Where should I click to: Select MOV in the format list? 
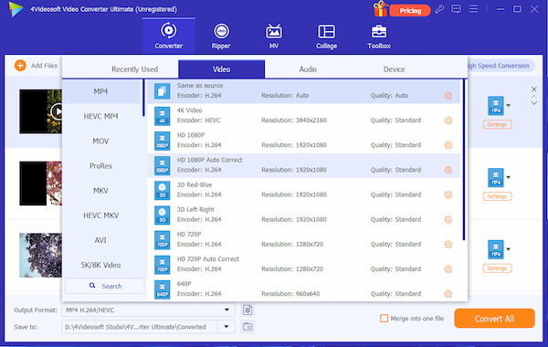point(101,142)
